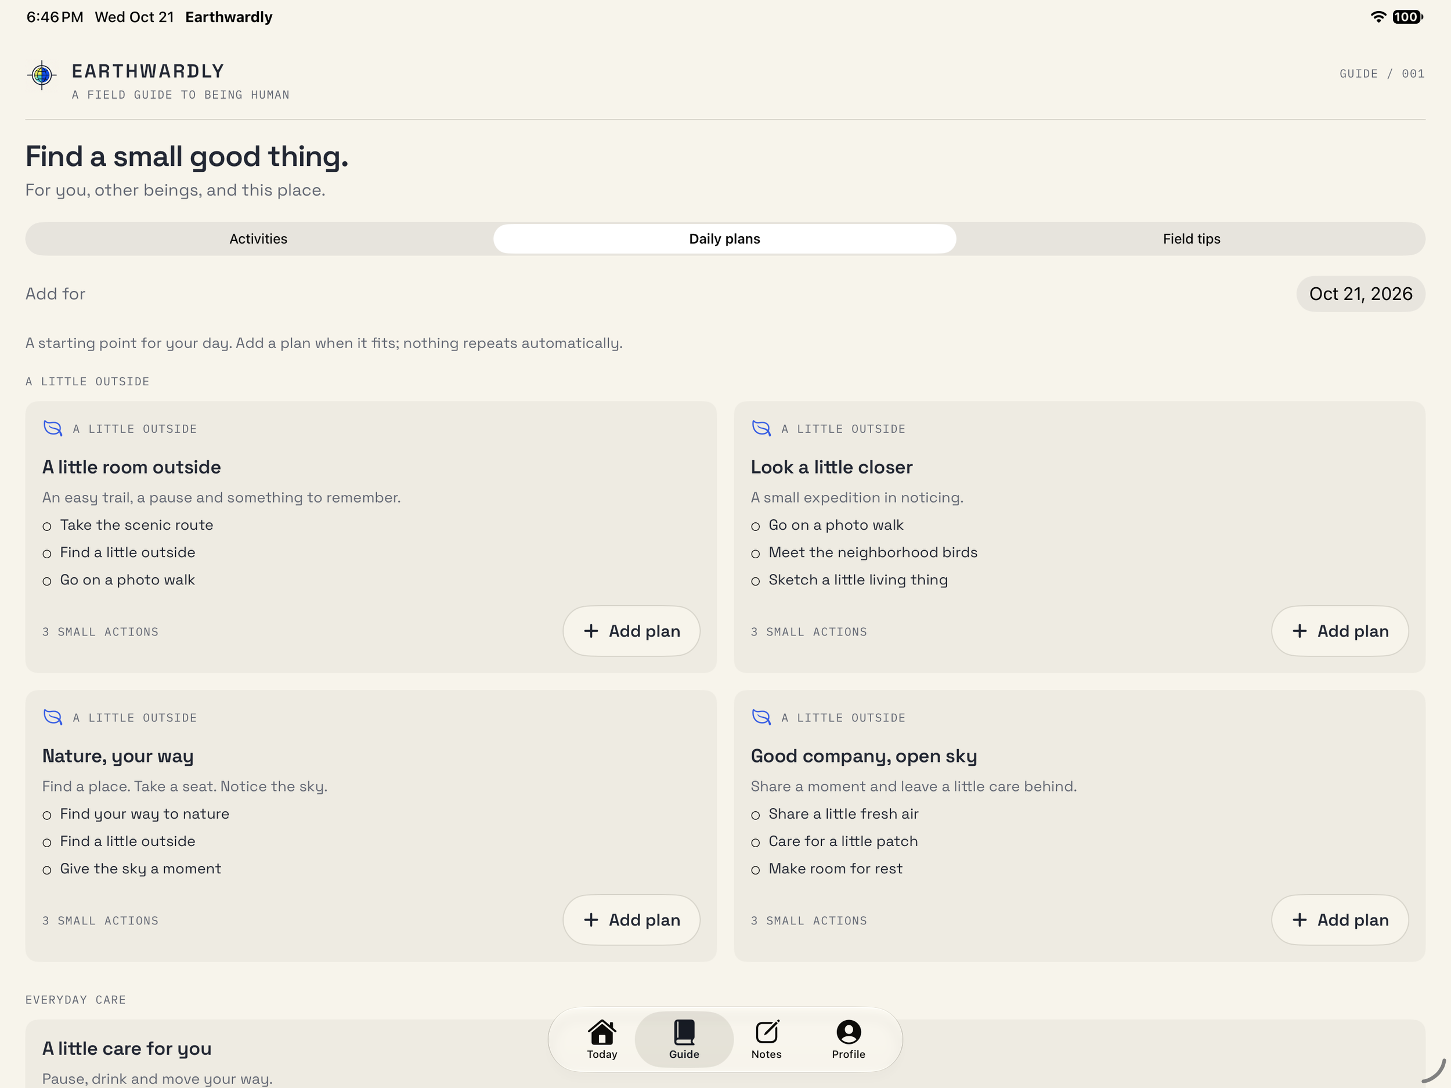
Task: Tick the Meet the neighborhood birds circle
Action: coord(755,554)
